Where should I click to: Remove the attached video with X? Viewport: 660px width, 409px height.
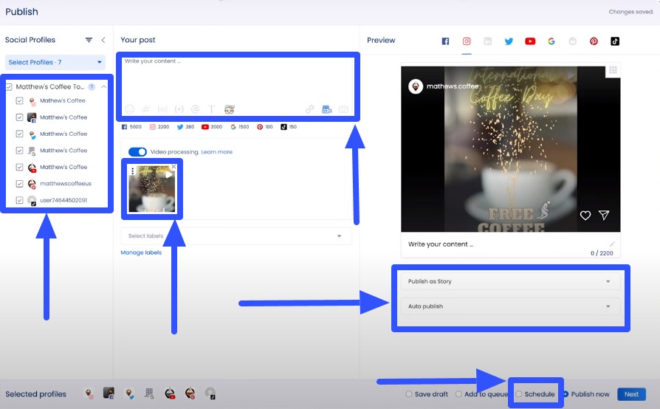click(x=173, y=167)
